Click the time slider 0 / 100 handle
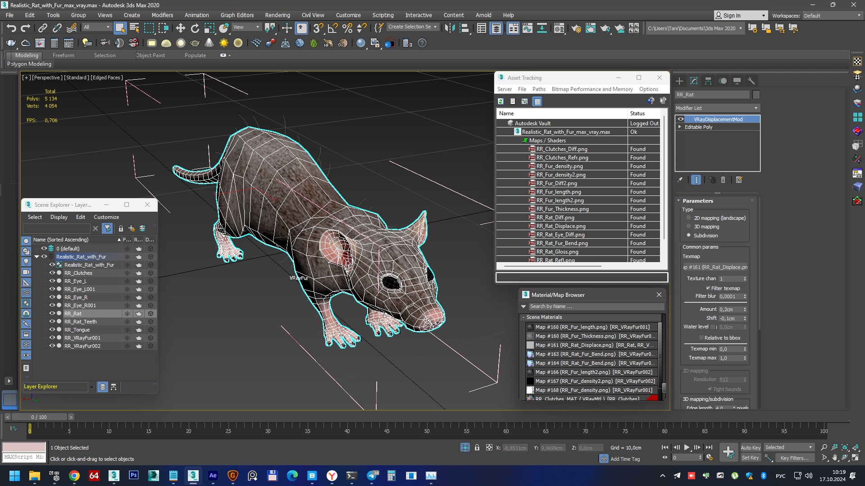The height and width of the screenshot is (486, 865). pyautogui.click(x=39, y=417)
